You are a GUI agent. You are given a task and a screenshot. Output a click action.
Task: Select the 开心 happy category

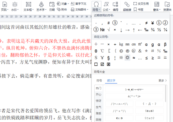coord(99,95)
